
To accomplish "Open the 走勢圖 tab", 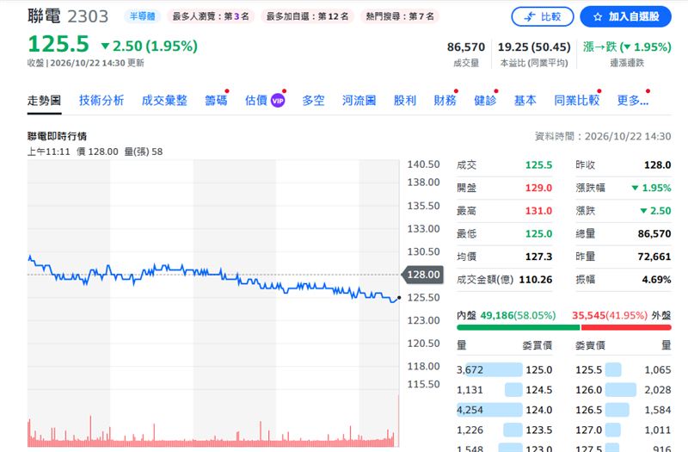I will tap(44, 101).
